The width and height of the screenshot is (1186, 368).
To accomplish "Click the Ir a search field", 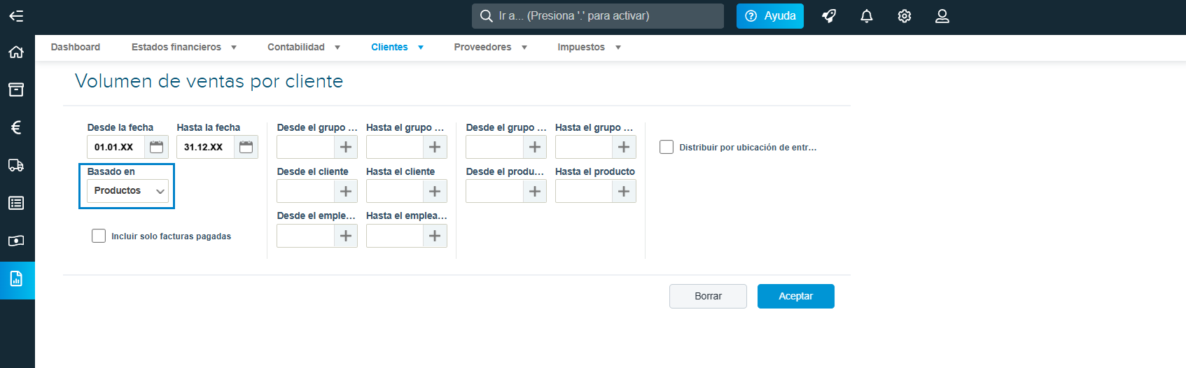I will pos(598,16).
